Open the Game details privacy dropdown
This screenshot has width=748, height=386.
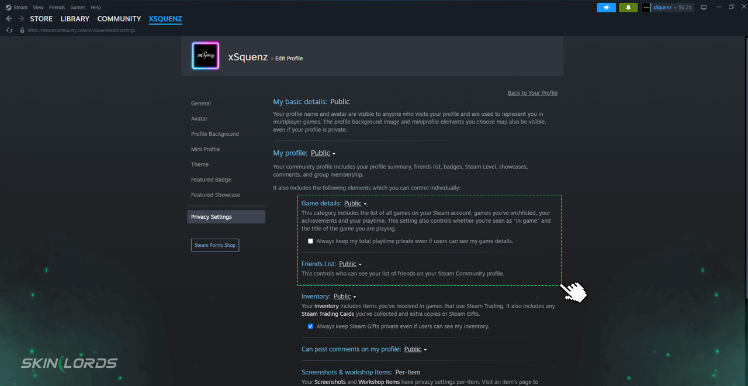(355, 204)
